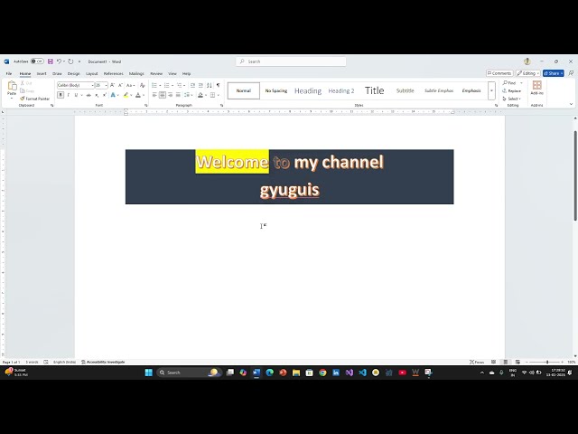Viewport: 578px width, 434px height.
Task: Switch to the Draw tab
Action: pyautogui.click(x=57, y=73)
